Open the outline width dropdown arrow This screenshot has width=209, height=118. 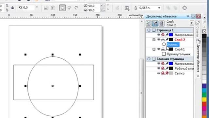coord(159,8)
